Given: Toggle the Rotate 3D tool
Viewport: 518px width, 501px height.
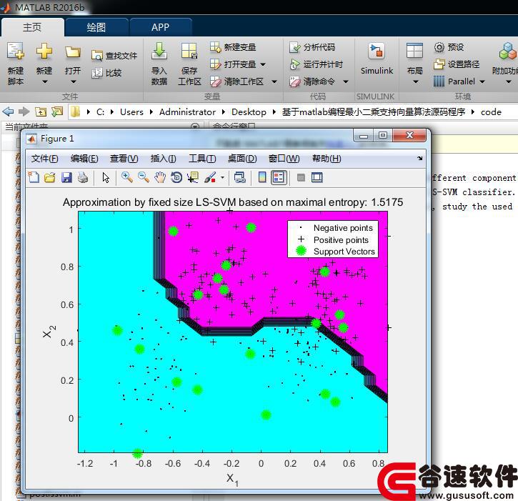Looking at the screenshot, I should tap(176, 177).
